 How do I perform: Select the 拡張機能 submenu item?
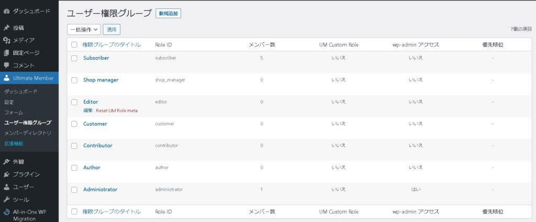click(x=14, y=144)
